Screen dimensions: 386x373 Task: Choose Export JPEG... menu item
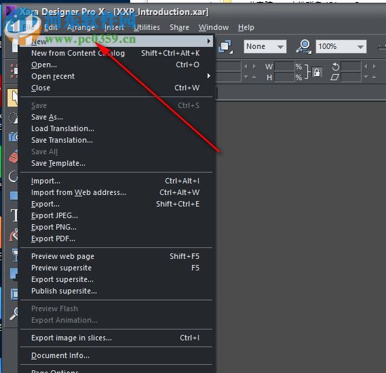pos(116,215)
